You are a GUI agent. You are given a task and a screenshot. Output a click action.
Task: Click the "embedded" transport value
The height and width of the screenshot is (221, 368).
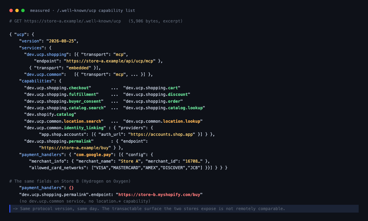point(79,68)
